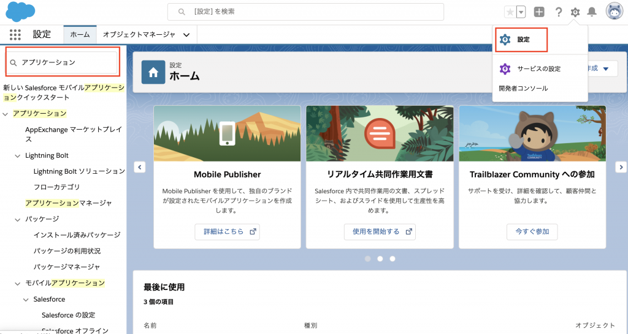
Task: Click the Salesforce cloud logo
Action: [20, 11]
